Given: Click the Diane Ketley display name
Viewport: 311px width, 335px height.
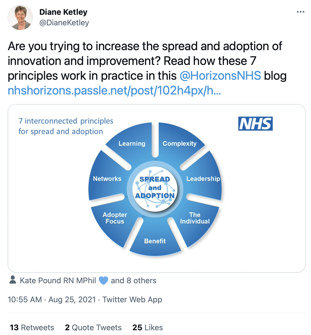Looking at the screenshot, I should 63,12.
